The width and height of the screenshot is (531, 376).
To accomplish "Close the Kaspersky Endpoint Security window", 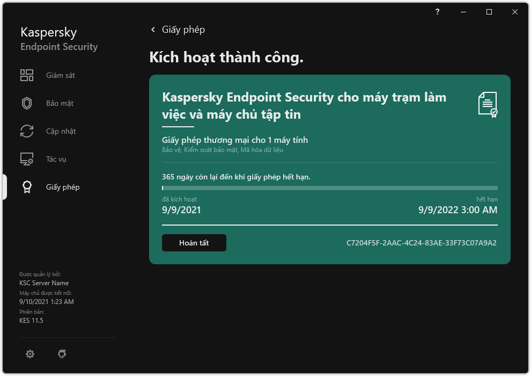I will (515, 12).
